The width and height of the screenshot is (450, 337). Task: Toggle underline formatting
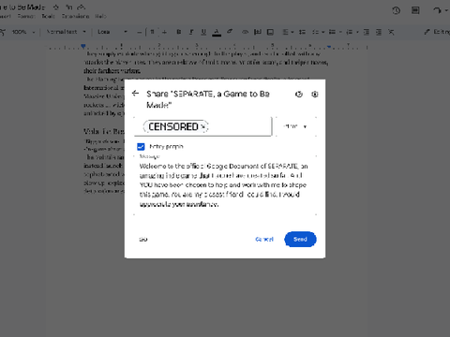tap(203, 32)
